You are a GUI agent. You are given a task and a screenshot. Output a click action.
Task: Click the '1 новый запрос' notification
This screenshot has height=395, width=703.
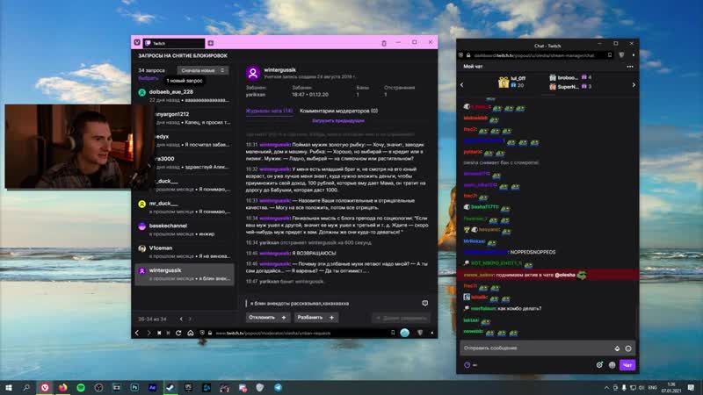pos(185,81)
